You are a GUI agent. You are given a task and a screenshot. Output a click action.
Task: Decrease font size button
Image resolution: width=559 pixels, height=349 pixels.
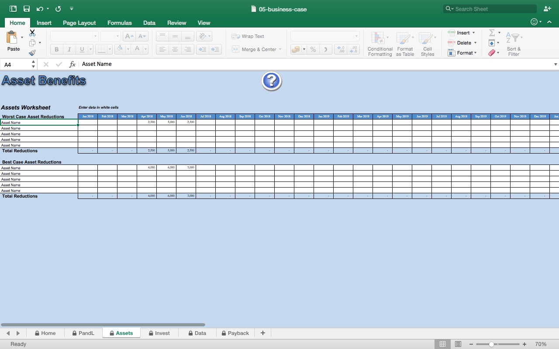142,36
